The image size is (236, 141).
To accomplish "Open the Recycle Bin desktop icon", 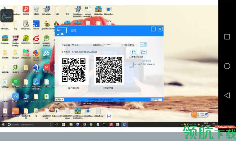I will click(x=36, y=10).
